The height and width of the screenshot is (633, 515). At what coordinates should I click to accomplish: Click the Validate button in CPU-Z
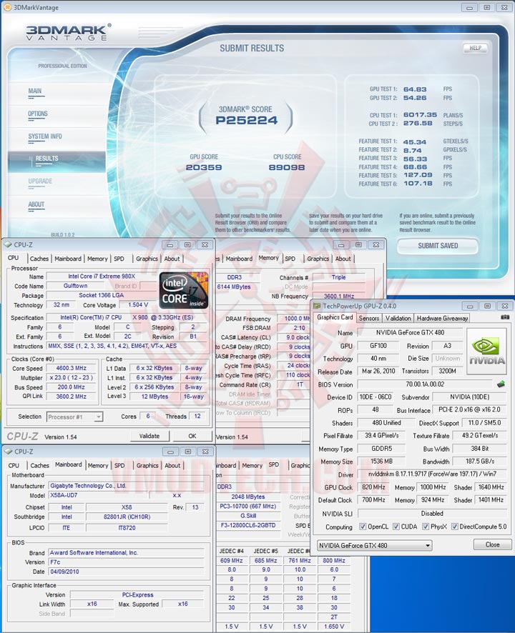click(x=149, y=436)
